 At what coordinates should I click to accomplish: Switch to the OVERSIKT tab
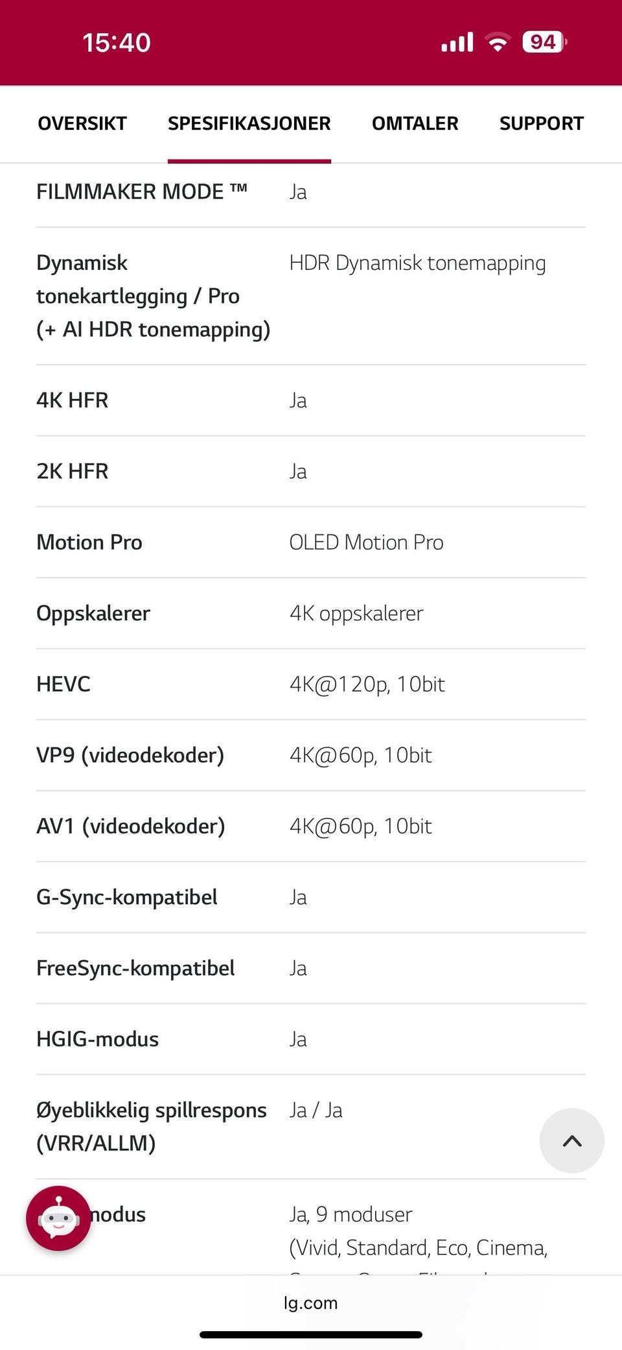(82, 123)
